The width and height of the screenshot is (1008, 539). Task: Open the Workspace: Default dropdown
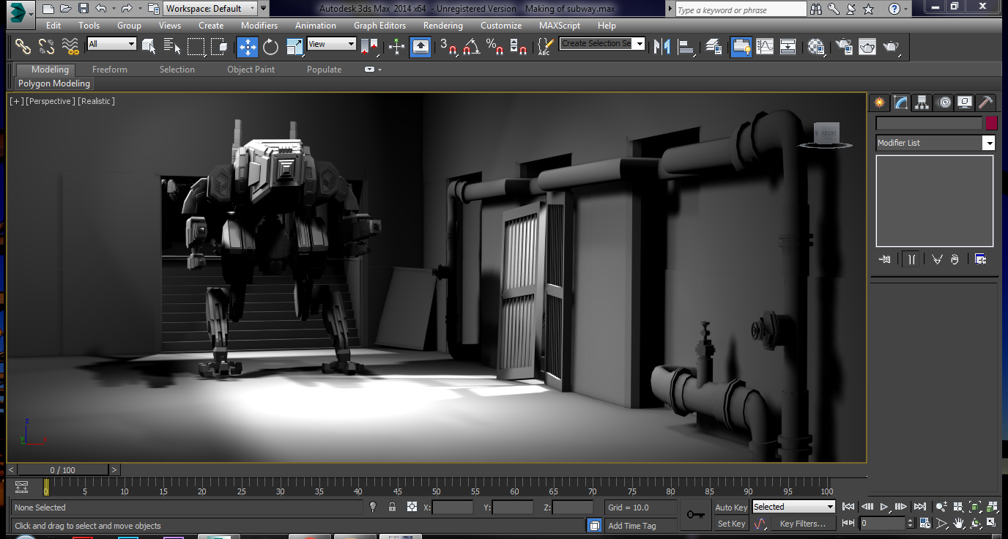coord(210,9)
